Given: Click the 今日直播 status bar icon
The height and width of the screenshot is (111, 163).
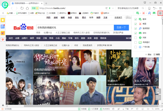Looking at the screenshot, I should 89,109.
